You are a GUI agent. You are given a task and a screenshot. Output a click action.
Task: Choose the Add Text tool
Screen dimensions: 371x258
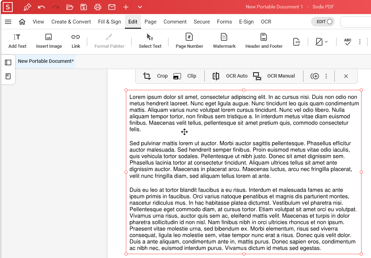[17, 41]
